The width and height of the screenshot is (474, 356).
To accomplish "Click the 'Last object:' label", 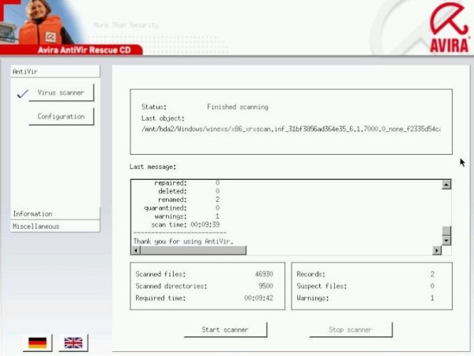I will 163,118.
